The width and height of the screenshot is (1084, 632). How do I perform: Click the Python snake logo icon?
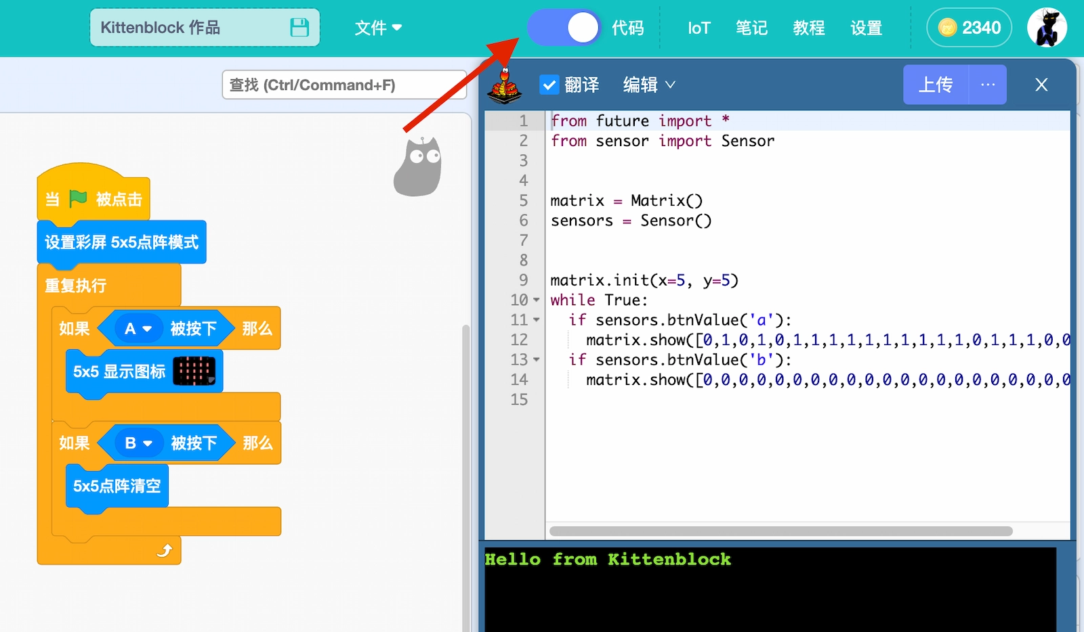point(505,85)
